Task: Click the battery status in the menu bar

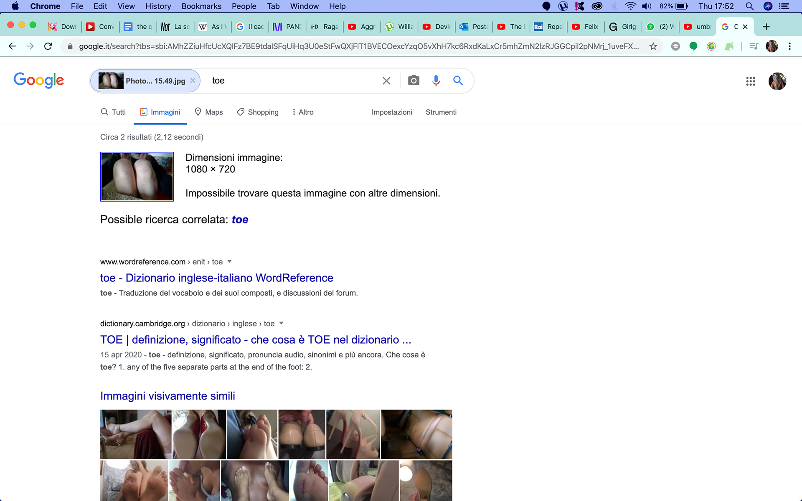Action: [x=674, y=6]
